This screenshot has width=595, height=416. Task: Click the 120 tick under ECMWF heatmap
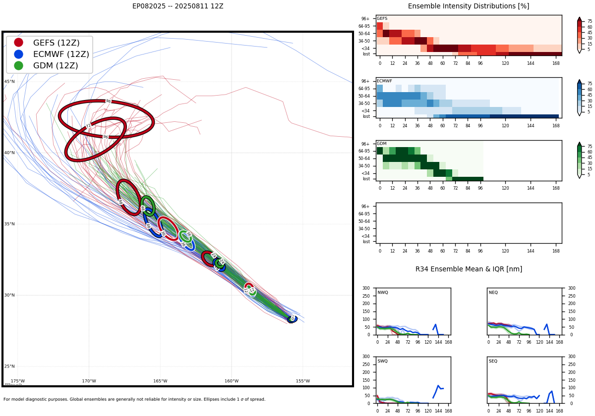(505, 126)
